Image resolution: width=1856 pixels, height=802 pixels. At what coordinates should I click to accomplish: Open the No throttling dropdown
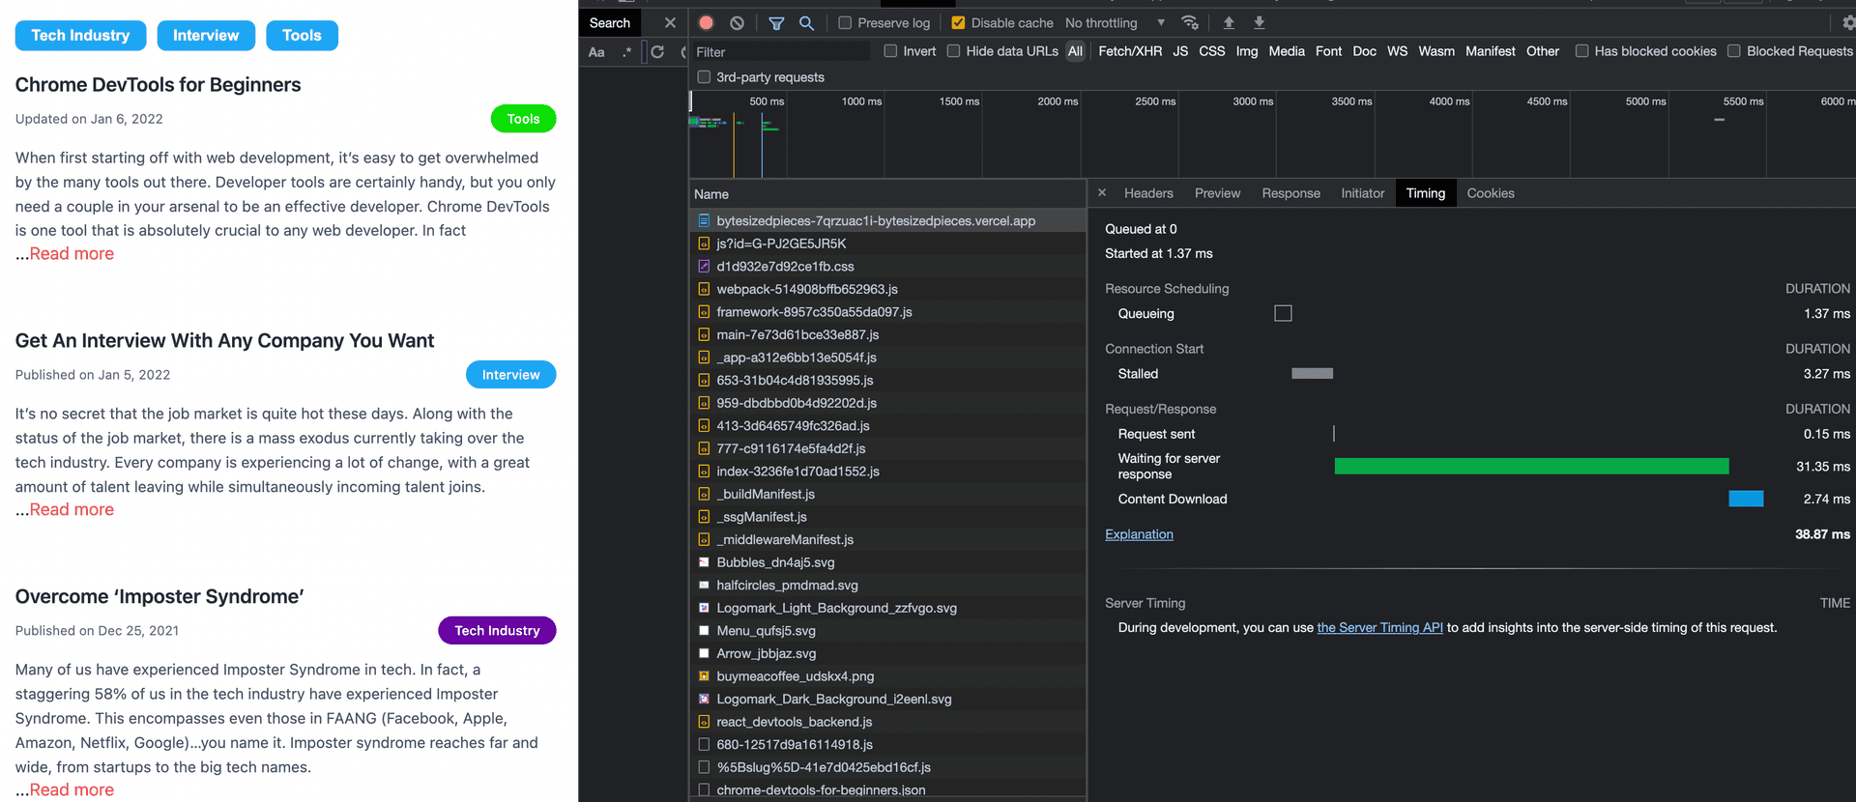point(1115,23)
